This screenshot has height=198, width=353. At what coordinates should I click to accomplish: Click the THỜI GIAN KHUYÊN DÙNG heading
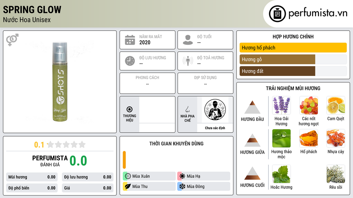pos(176,144)
